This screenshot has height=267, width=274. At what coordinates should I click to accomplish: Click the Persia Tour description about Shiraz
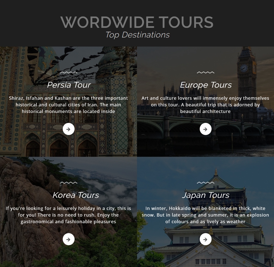68,105
